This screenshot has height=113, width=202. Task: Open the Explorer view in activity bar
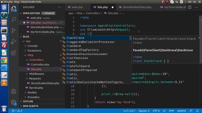click(14, 9)
